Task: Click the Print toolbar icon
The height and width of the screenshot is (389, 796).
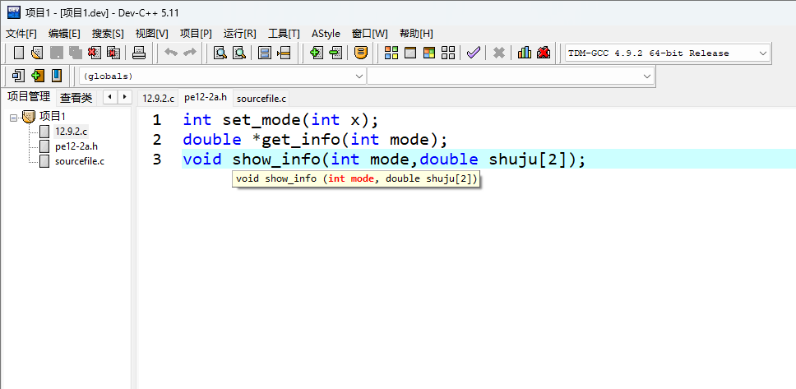Action: (x=139, y=53)
